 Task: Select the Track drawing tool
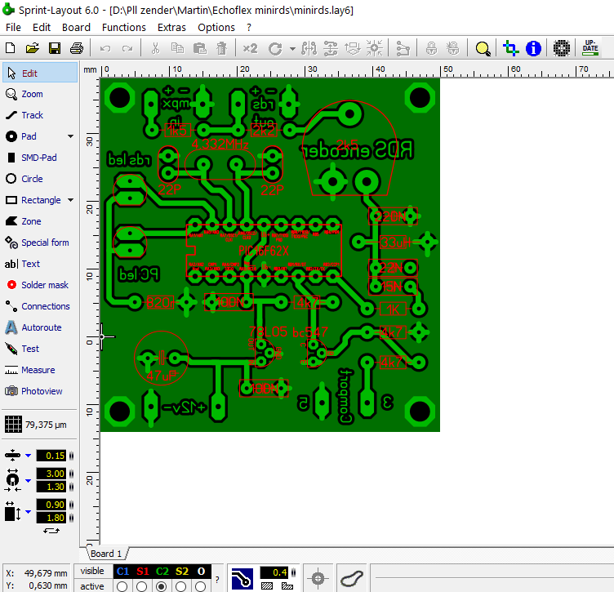click(33, 115)
